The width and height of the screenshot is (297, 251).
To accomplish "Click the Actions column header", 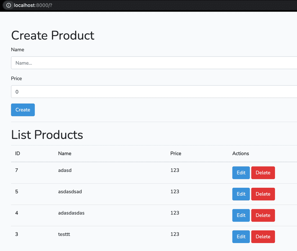I will pos(240,153).
